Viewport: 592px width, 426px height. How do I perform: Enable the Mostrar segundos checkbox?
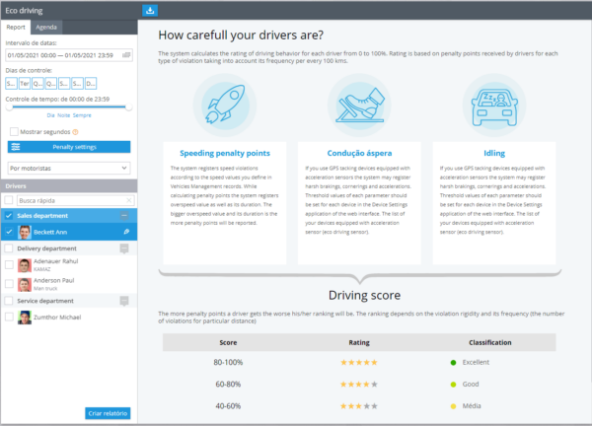[x=14, y=132]
